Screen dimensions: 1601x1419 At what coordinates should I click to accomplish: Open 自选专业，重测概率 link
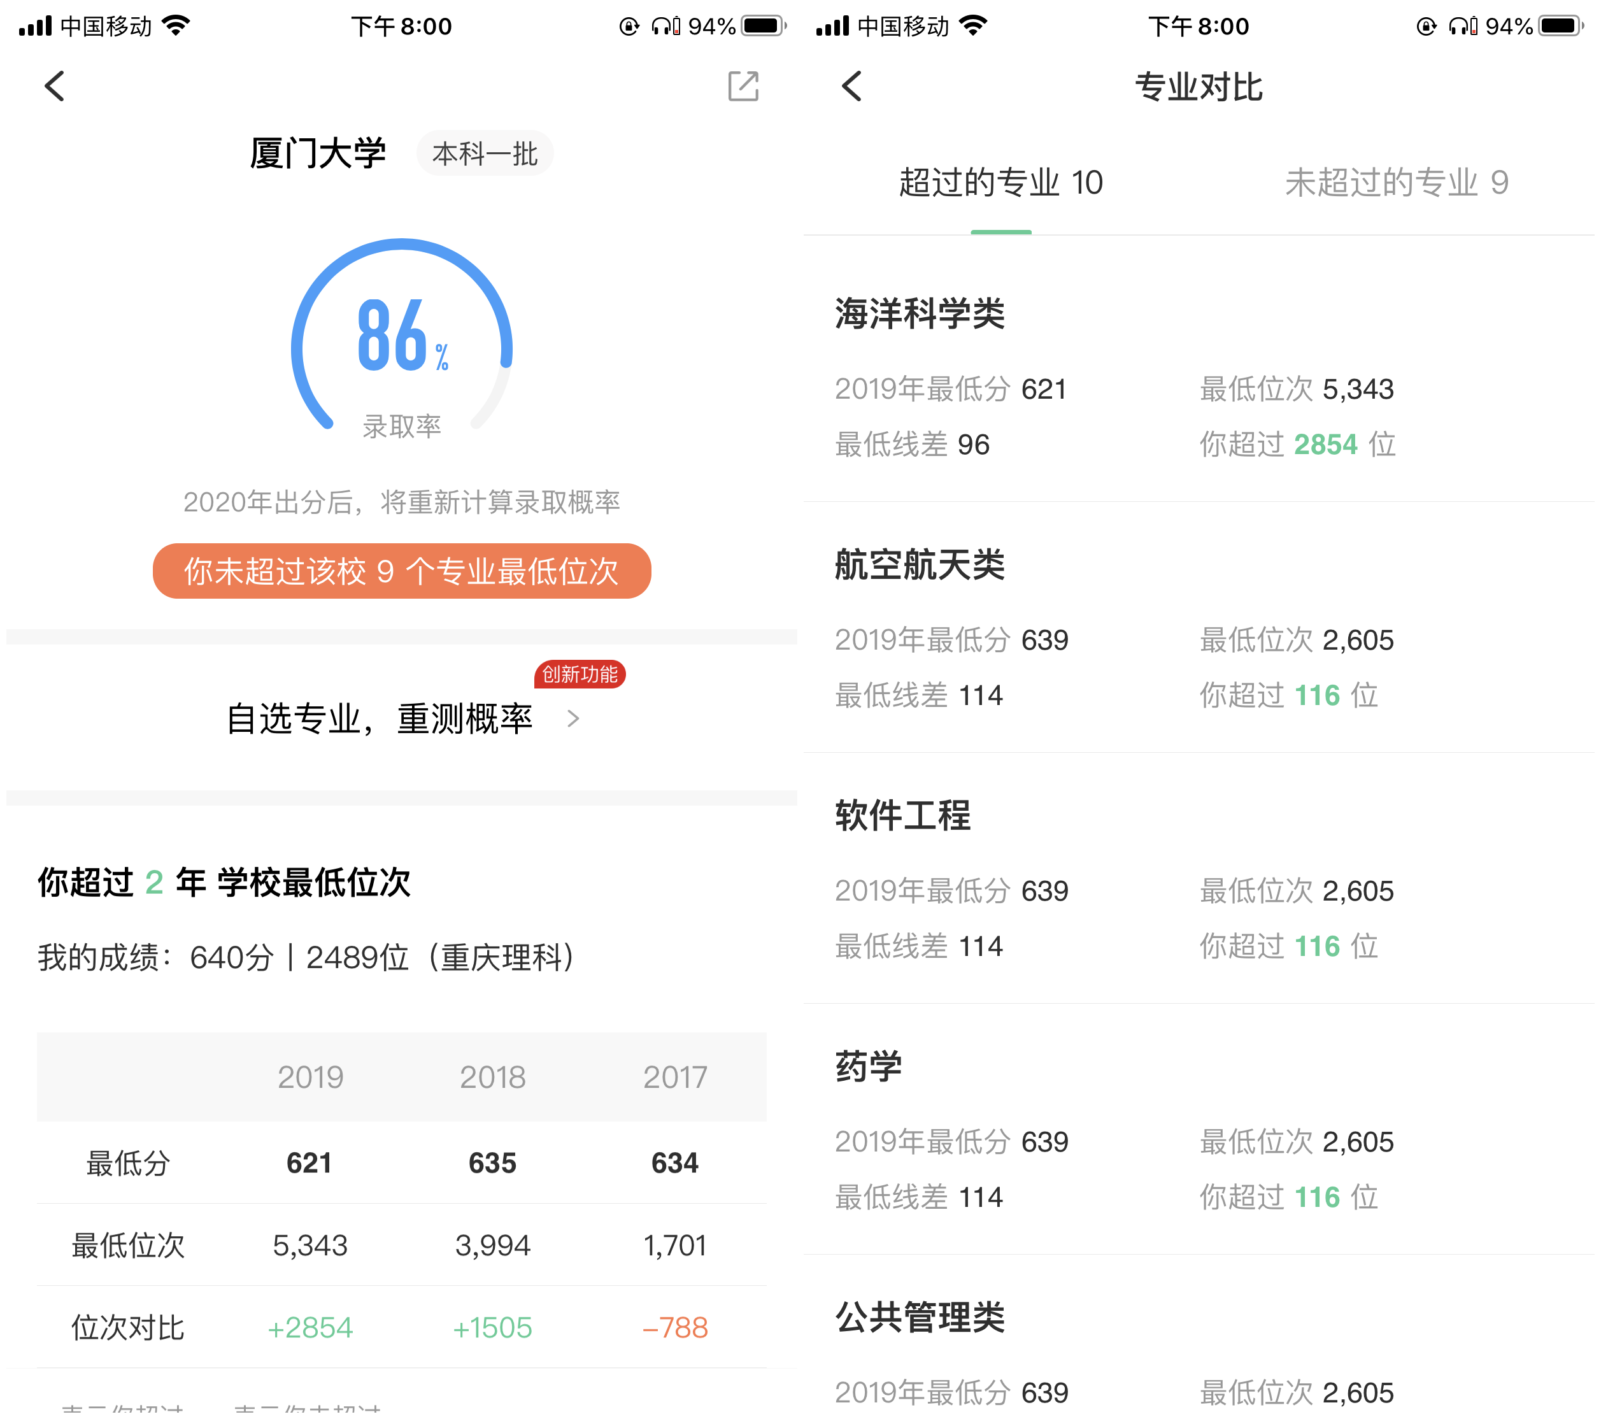click(x=379, y=718)
